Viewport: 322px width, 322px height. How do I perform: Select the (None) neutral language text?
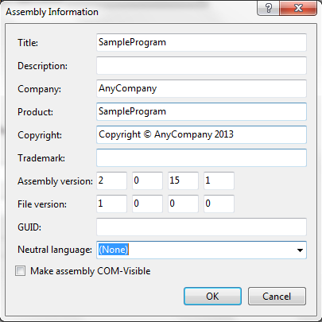[x=114, y=250]
